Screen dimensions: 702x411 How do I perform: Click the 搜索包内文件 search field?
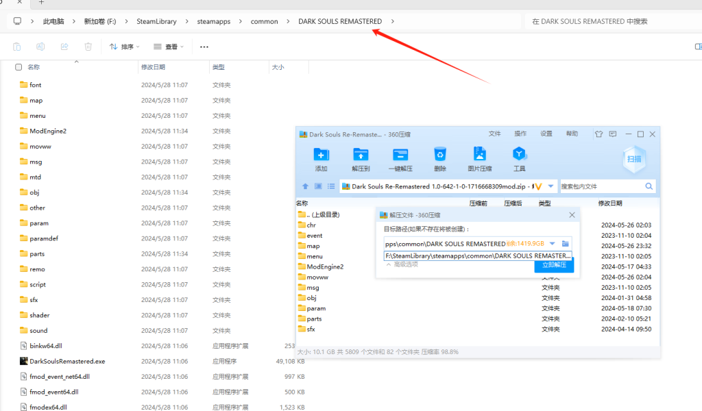coord(602,186)
